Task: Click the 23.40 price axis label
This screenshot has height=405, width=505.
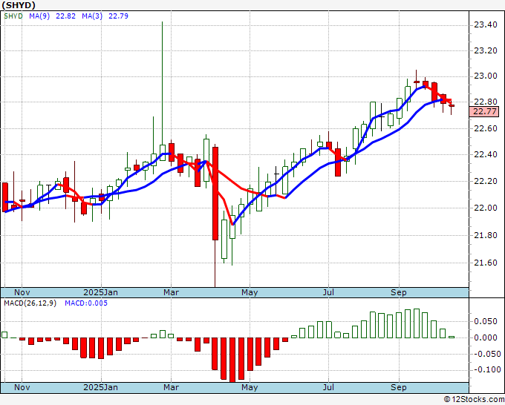Action: (486, 24)
